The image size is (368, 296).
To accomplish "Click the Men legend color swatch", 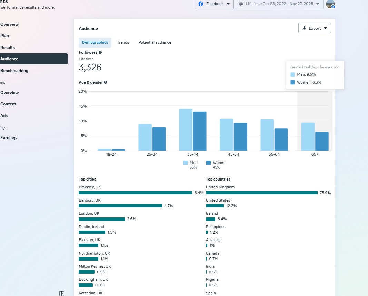I will [186, 163].
